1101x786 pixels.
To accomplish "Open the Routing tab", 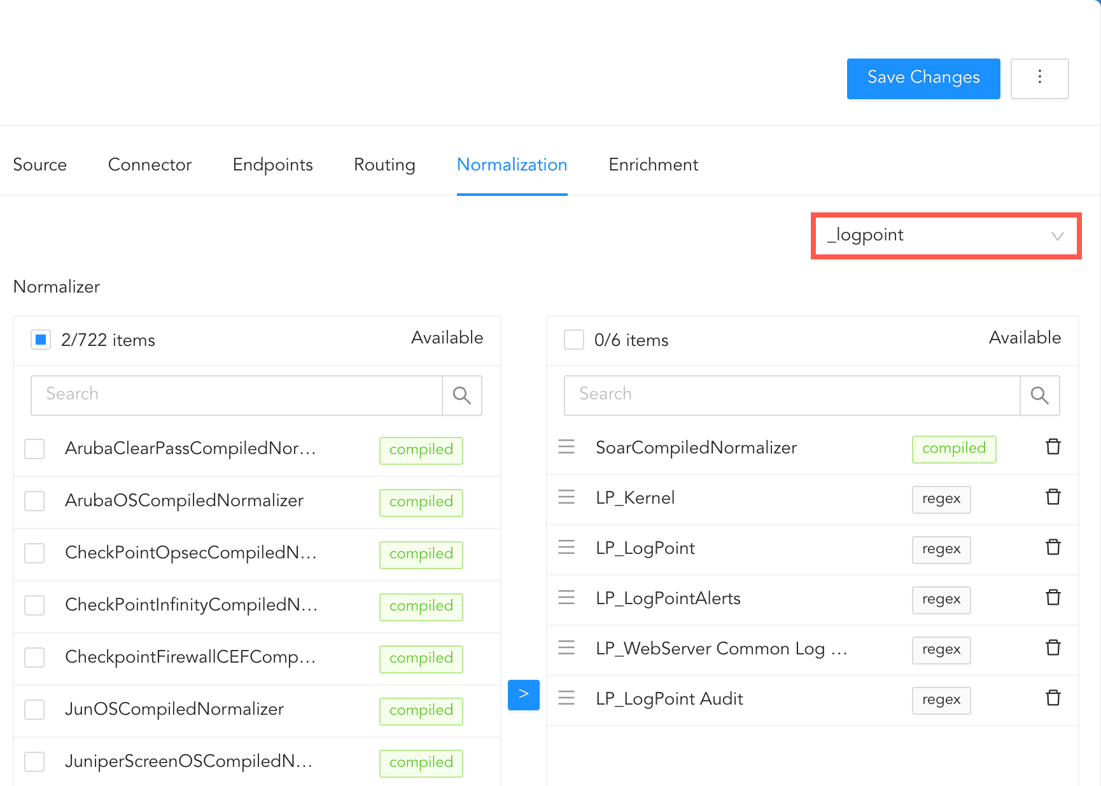I will coord(384,165).
